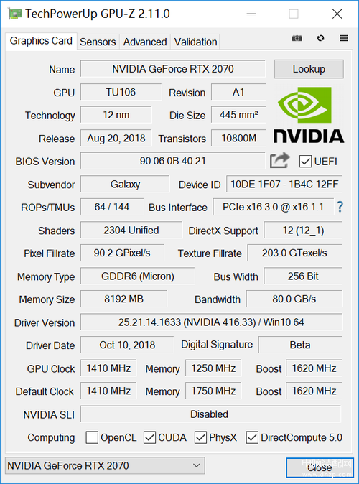This screenshot has height=484, width=359.
Task: Go to the Validation tab
Action: click(x=195, y=42)
